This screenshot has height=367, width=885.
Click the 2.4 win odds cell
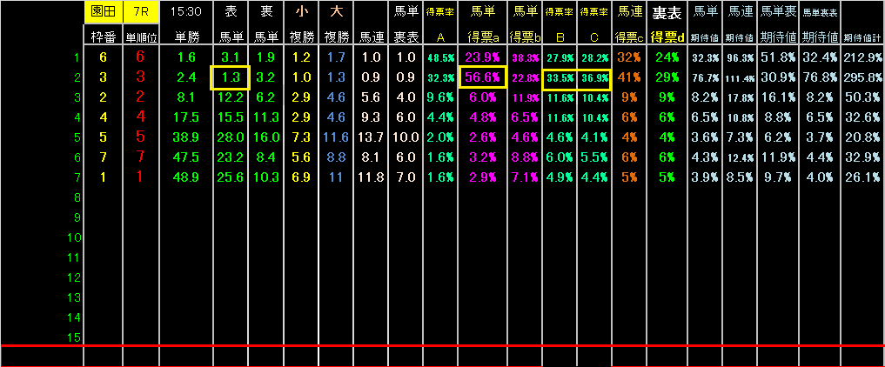[x=187, y=77]
